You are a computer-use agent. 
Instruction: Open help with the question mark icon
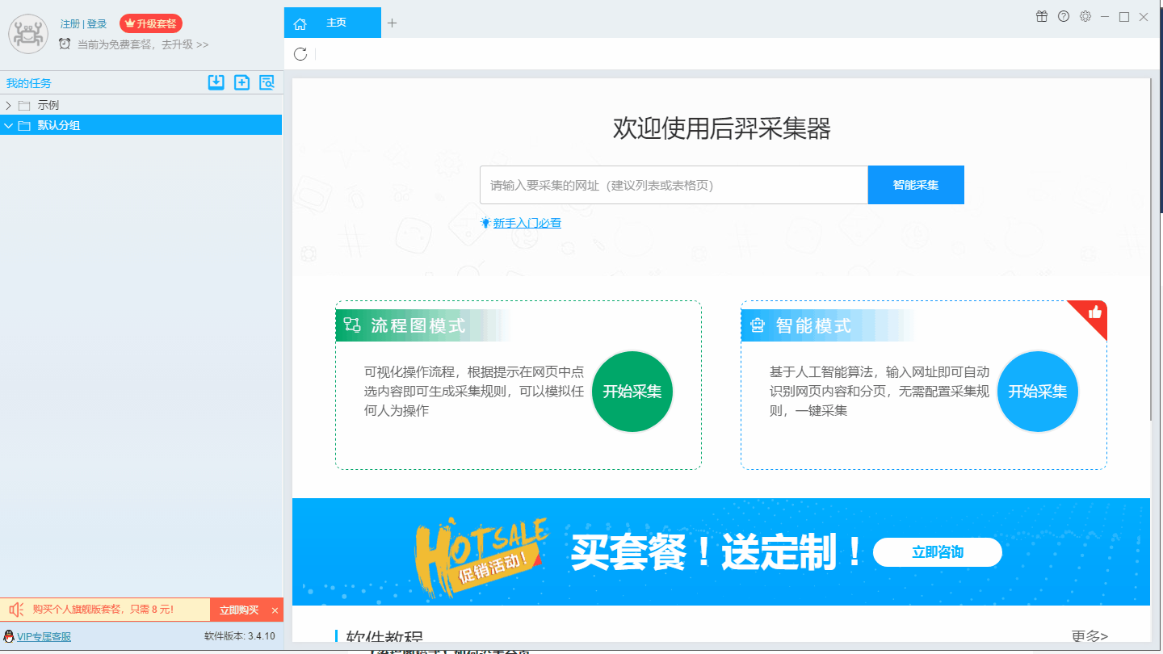pos(1064,16)
